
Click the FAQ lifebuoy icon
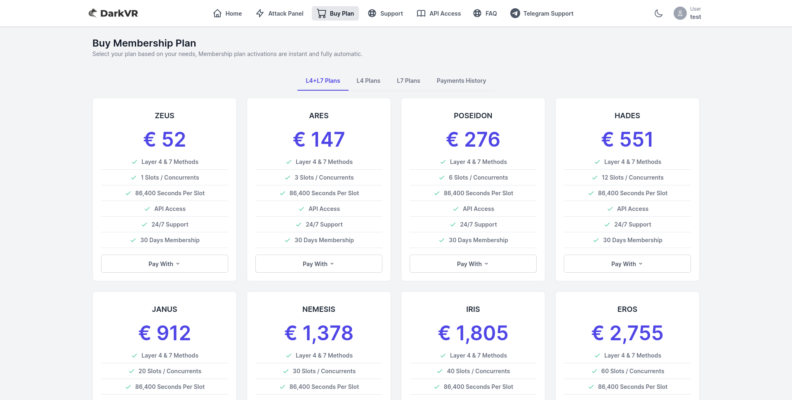click(x=477, y=13)
